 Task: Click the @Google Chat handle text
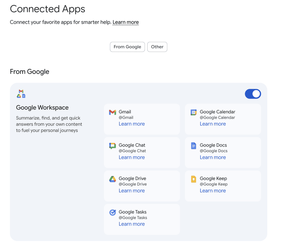pyautogui.click(x=132, y=151)
